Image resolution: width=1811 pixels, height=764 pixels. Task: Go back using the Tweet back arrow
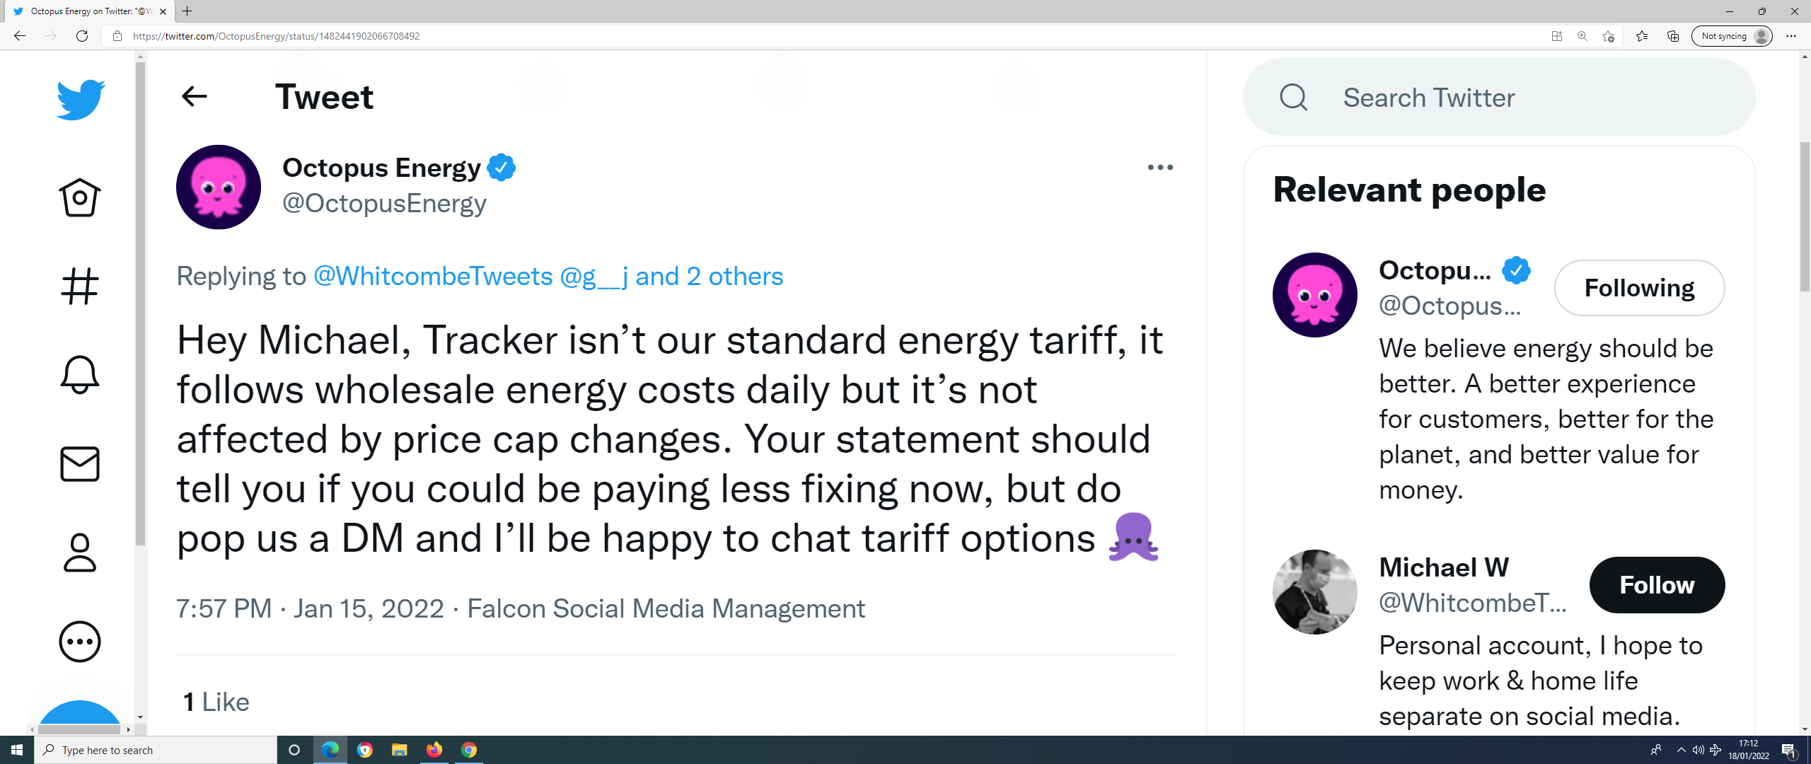[x=194, y=96]
